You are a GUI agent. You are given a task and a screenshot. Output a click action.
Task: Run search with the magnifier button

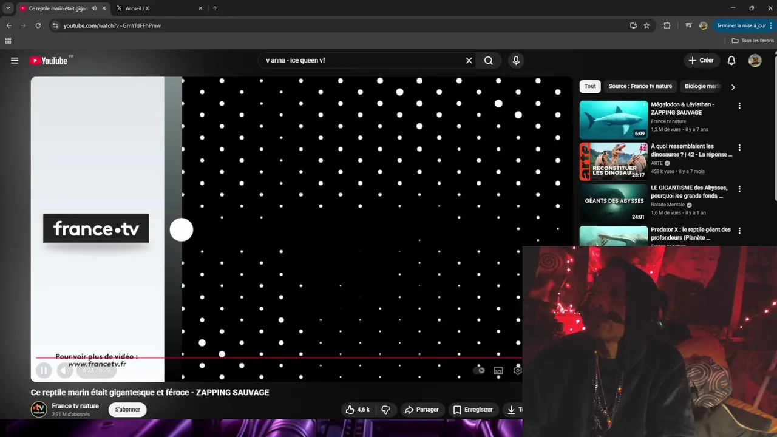[489, 61]
